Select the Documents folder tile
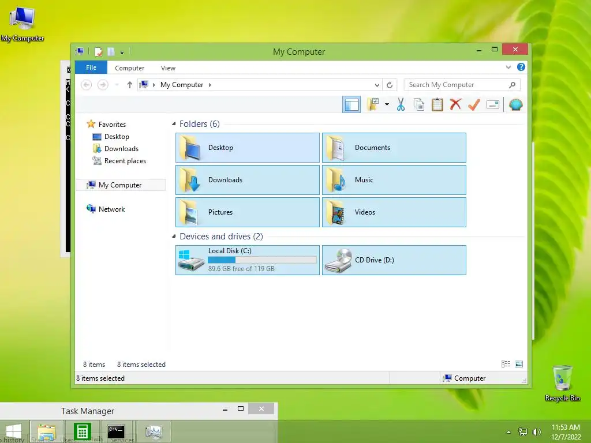The width and height of the screenshot is (591, 443). click(394, 148)
